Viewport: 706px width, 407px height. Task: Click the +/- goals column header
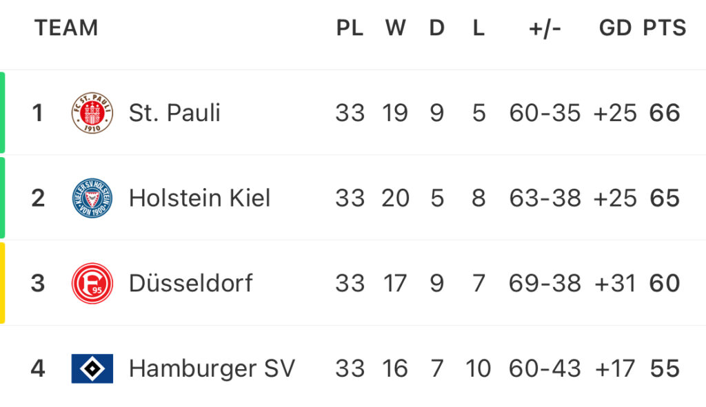click(x=545, y=29)
